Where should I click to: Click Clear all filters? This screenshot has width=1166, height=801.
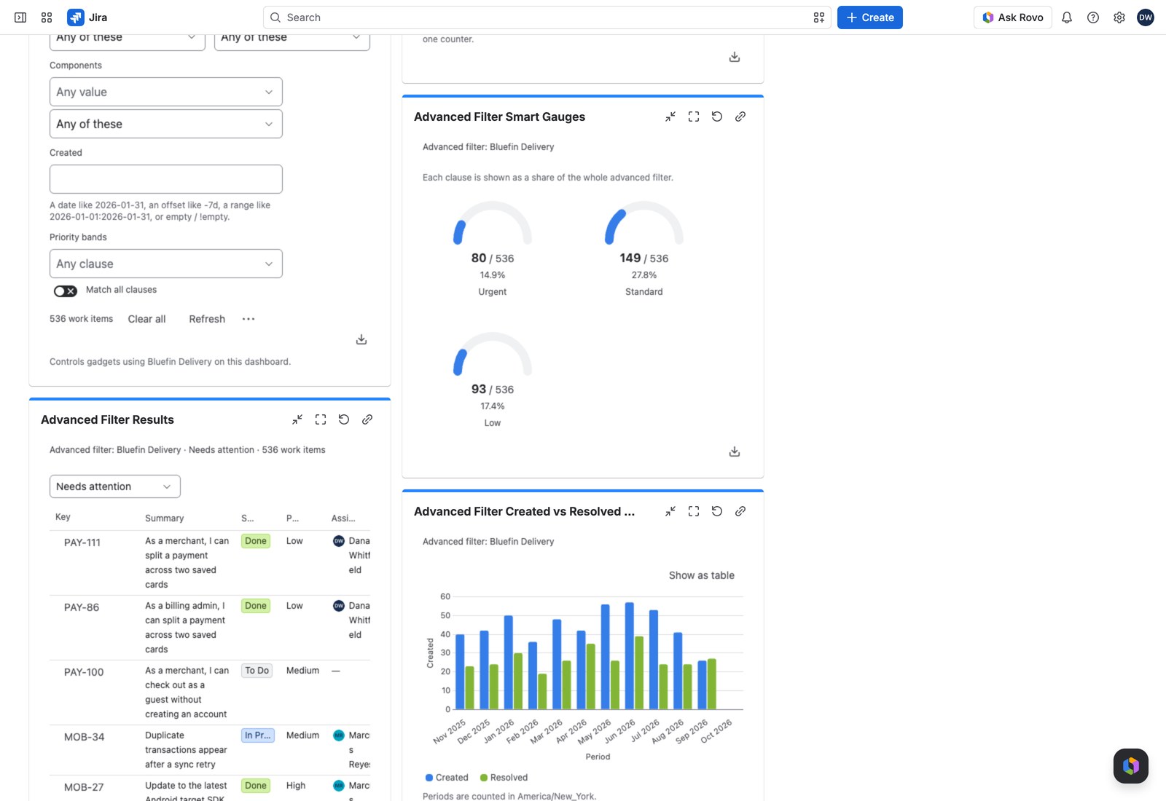tap(146, 319)
